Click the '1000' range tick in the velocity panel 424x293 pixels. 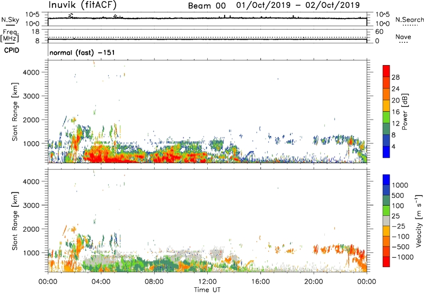click(31, 253)
